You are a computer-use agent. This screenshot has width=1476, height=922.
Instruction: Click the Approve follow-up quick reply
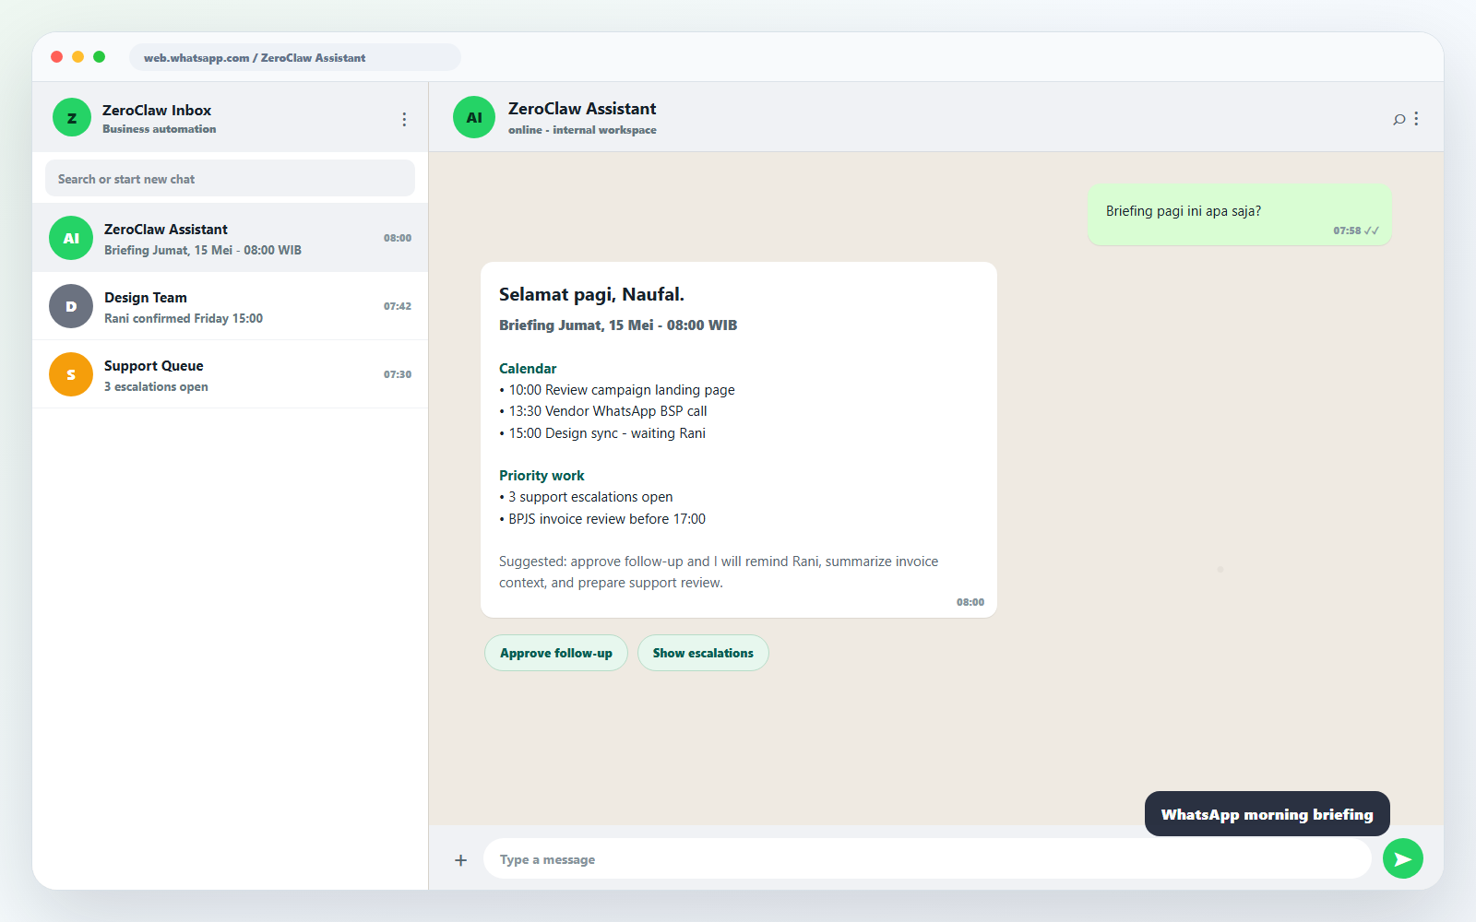click(556, 653)
